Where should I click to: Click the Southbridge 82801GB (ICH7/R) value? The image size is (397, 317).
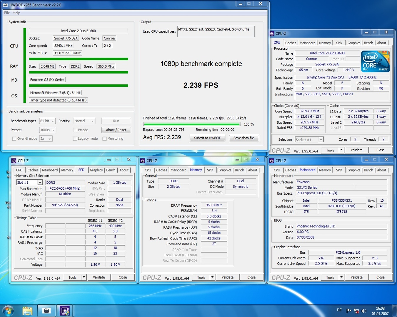coord(341,206)
